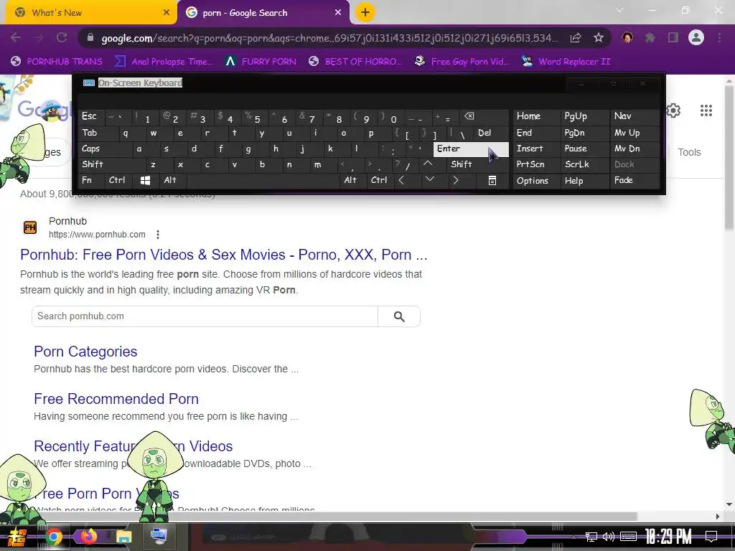
Task: Open Google Chrome from the taskbar
Action: pos(53,537)
